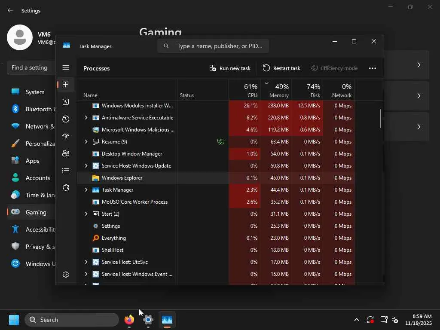440x330 pixels.
Task: Expand Service Host: Windows Update row
Action: pos(86,166)
